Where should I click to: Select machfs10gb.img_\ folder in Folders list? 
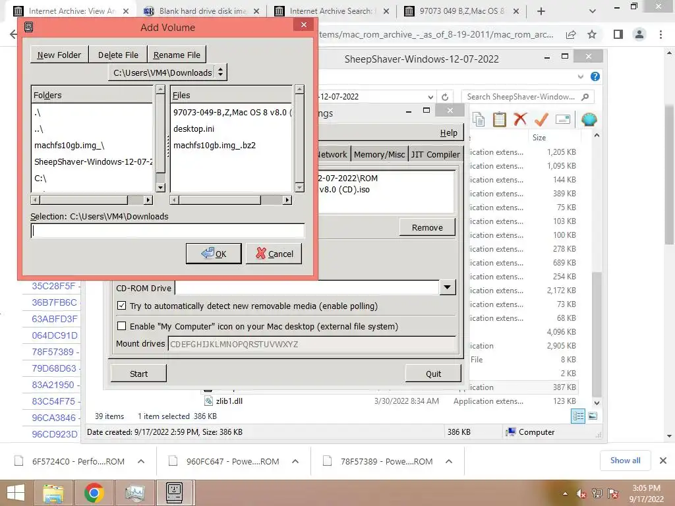pos(69,145)
